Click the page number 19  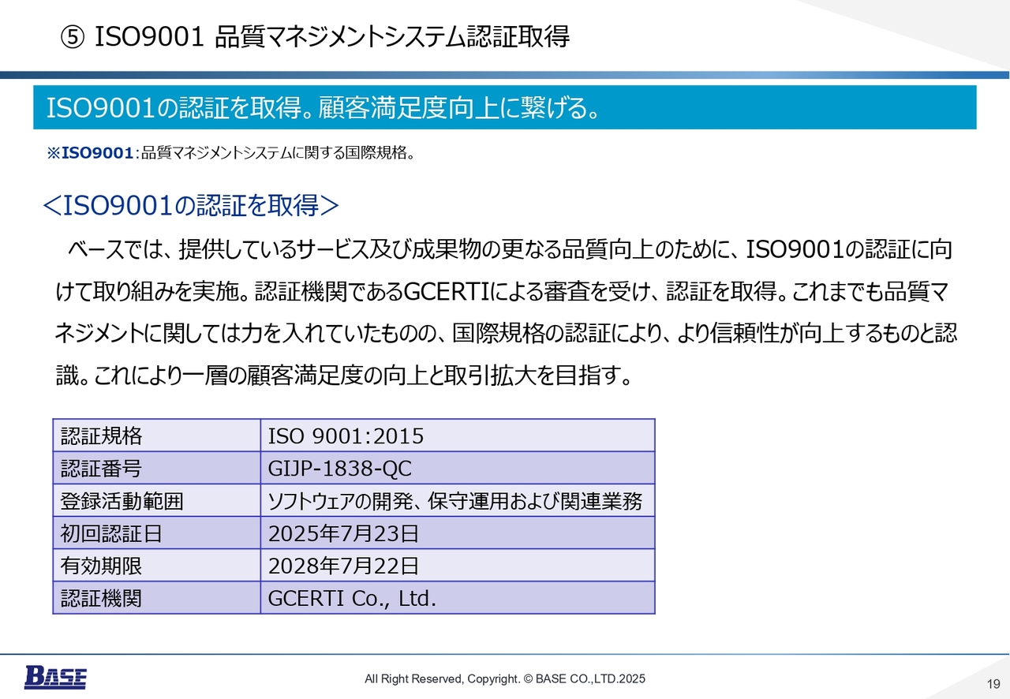click(993, 683)
